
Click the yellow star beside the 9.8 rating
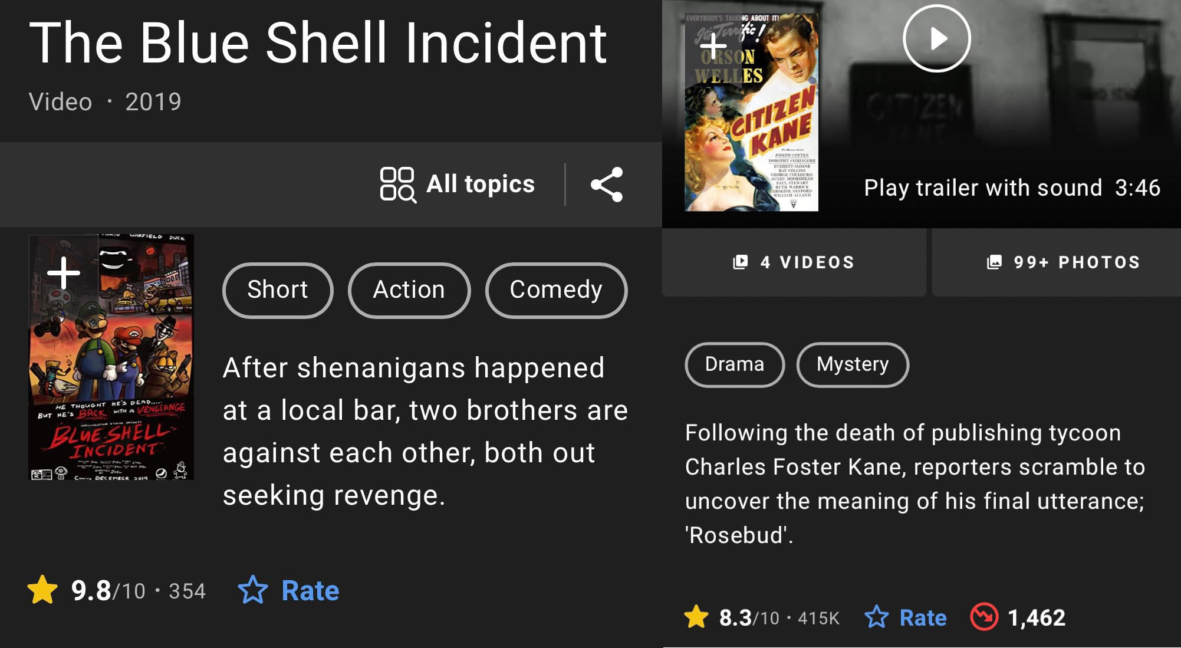coord(40,590)
